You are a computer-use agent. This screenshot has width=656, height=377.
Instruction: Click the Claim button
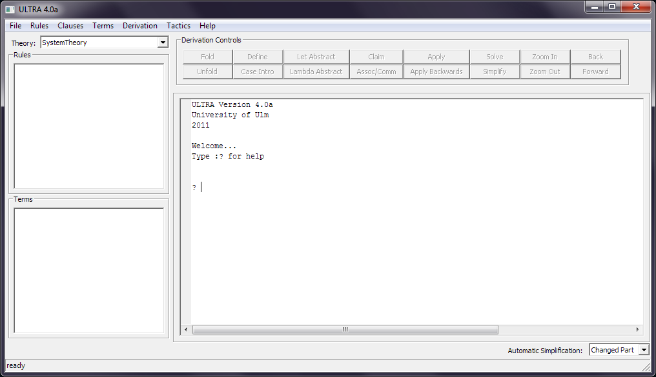(376, 57)
